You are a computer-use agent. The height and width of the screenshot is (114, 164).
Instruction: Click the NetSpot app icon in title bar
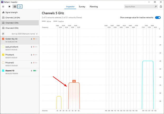point(2,2)
